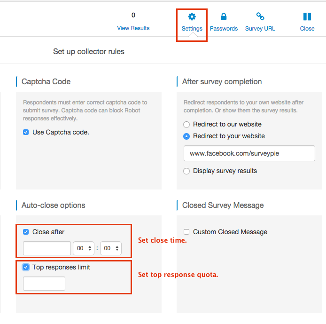Click the Passwords label text
The height and width of the screenshot is (324, 326).
[x=224, y=29]
